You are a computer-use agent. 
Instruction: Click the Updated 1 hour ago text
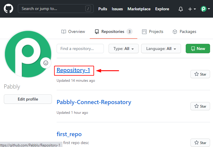(72, 113)
